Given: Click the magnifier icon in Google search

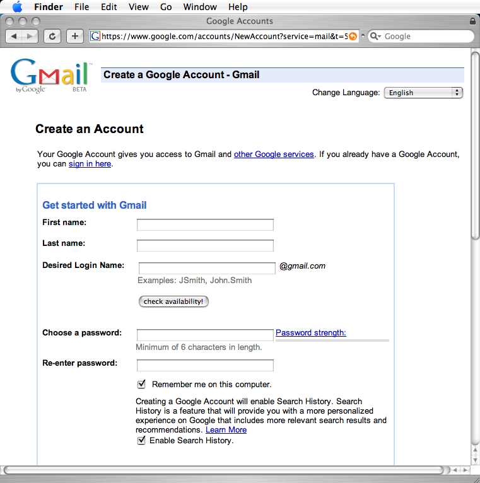Looking at the screenshot, I should 375,37.
